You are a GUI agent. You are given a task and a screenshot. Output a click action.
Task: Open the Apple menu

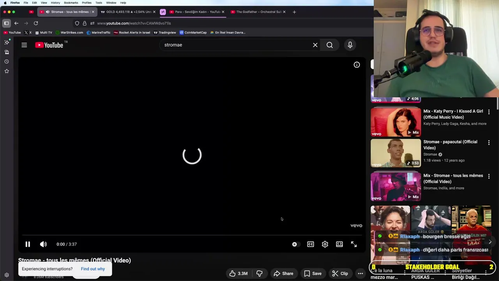click(x=5, y=3)
